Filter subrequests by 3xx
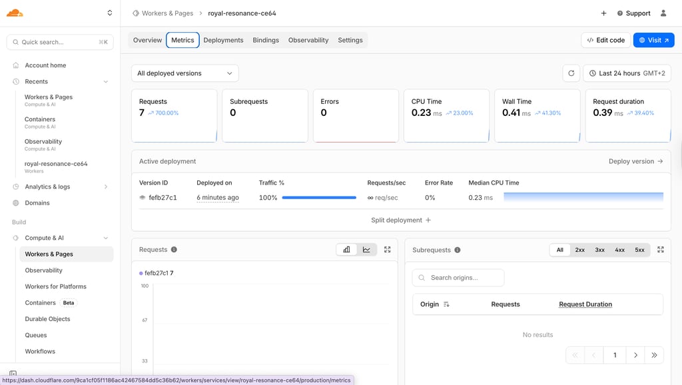This screenshot has height=385, width=682. pyautogui.click(x=600, y=250)
